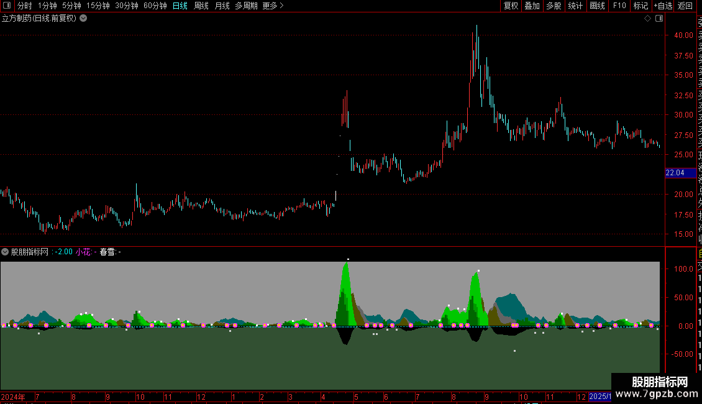Image resolution: width=702 pixels, height=404 pixels.
Task: Select the 日线 daily chart tab
Action: pos(180,6)
